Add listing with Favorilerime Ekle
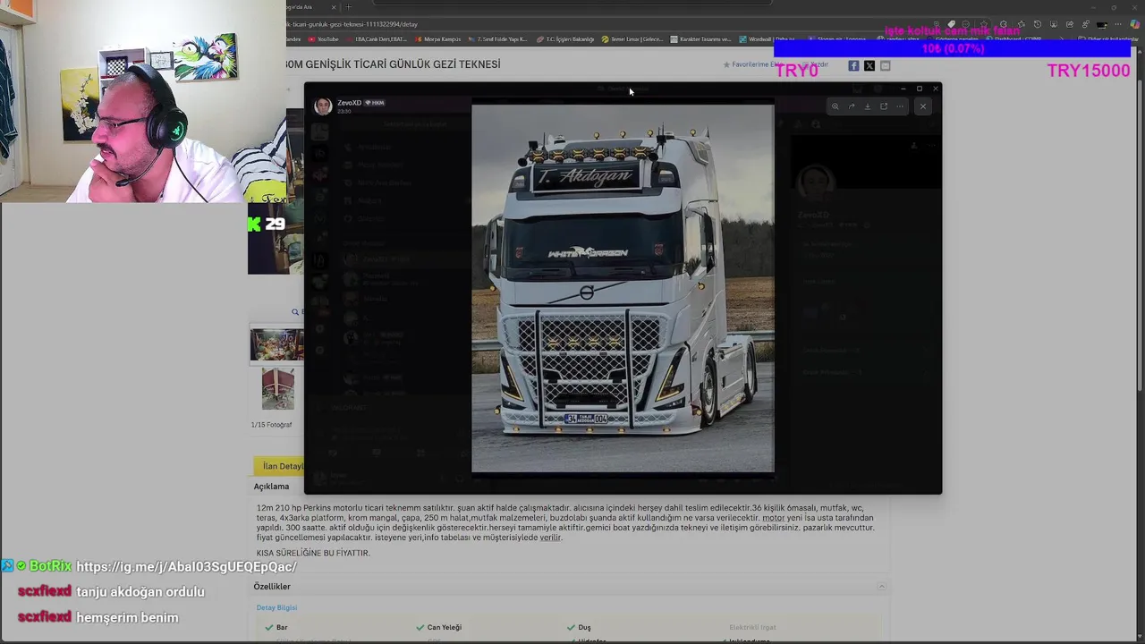The height and width of the screenshot is (644, 1145). 753,64
